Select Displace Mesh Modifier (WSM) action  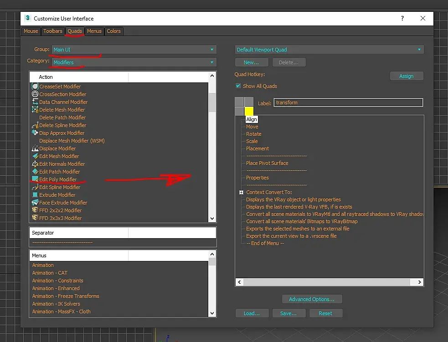pos(72,140)
